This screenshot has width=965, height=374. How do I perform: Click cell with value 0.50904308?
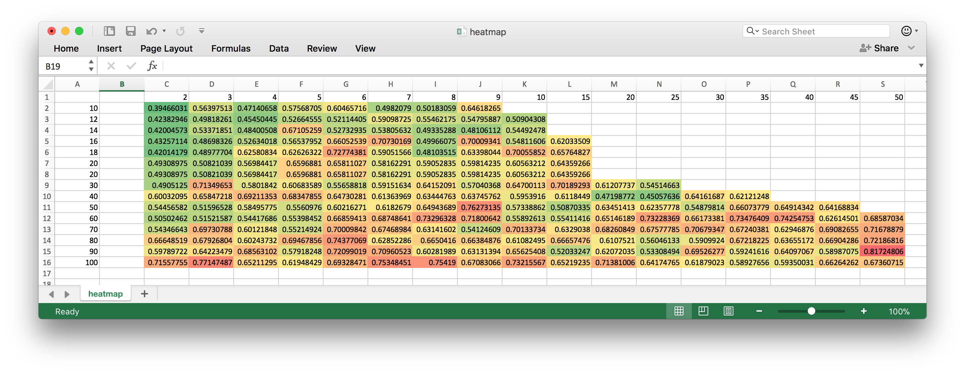(x=524, y=119)
